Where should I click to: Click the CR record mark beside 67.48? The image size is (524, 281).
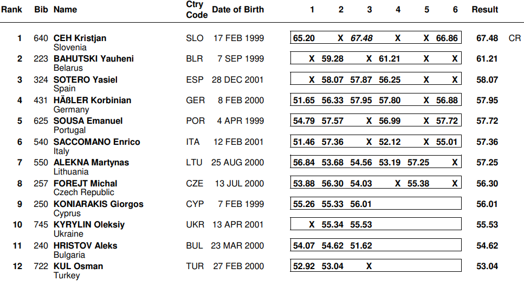pos(514,38)
